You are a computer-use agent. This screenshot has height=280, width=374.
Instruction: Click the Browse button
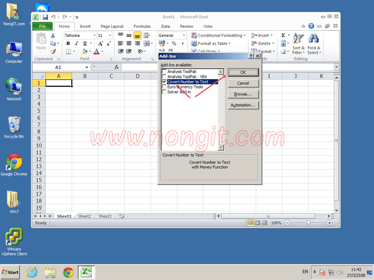coord(243,94)
